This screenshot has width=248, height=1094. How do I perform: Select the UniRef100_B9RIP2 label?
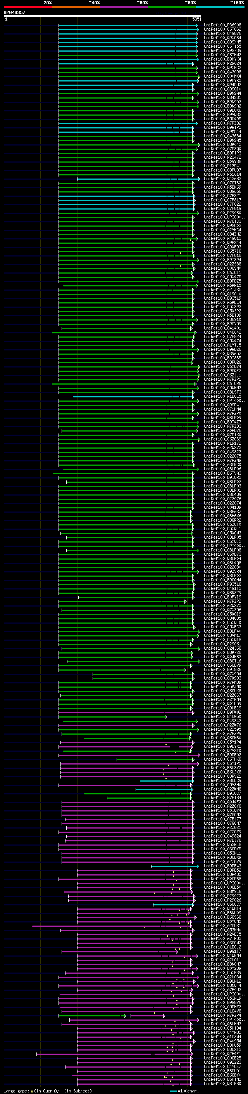222,127
